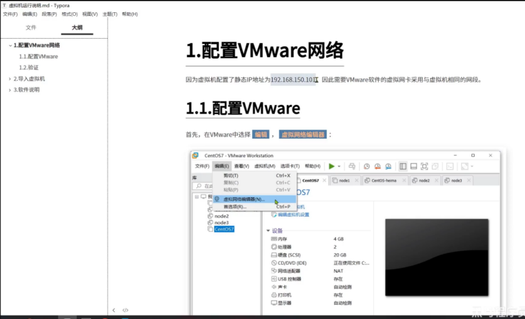Click the highlighted 虚拟网络编辑器 inline tag
The height and width of the screenshot is (319, 525).
(303, 135)
